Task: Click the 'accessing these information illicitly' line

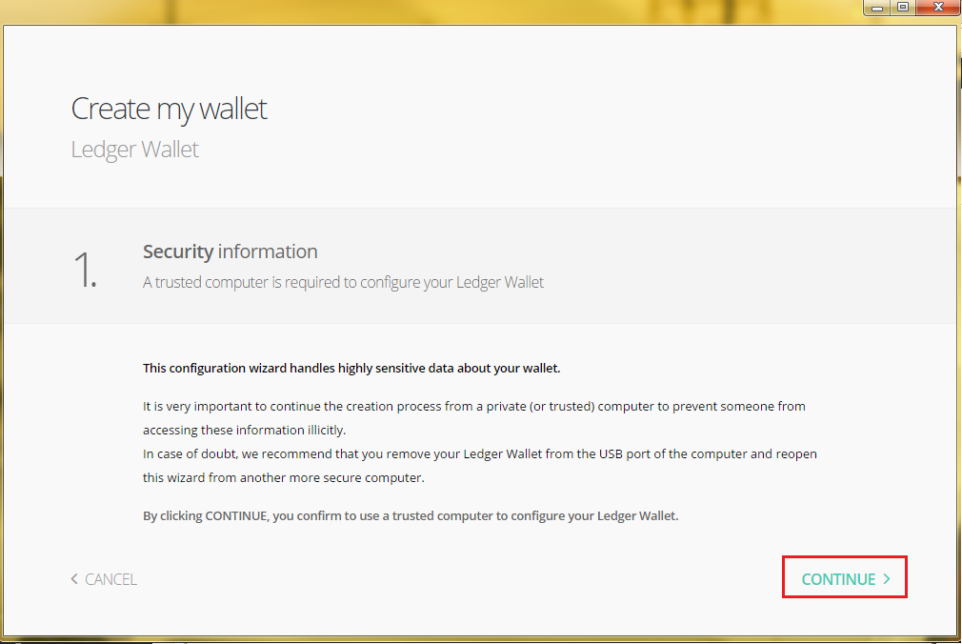Action: (x=244, y=431)
